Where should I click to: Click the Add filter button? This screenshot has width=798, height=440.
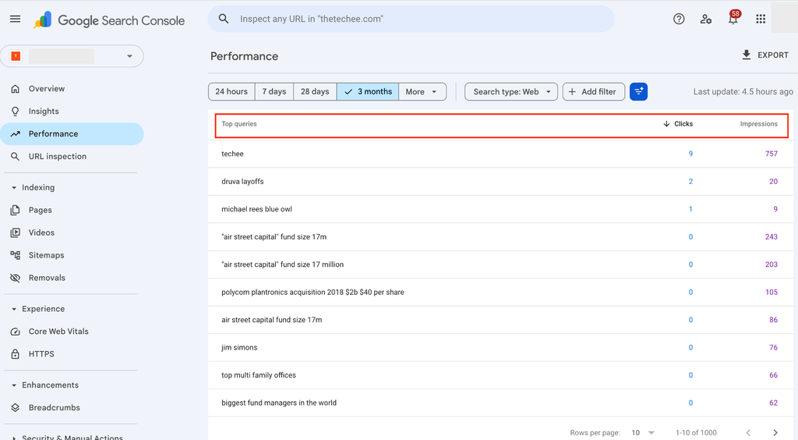pos(593,92)
